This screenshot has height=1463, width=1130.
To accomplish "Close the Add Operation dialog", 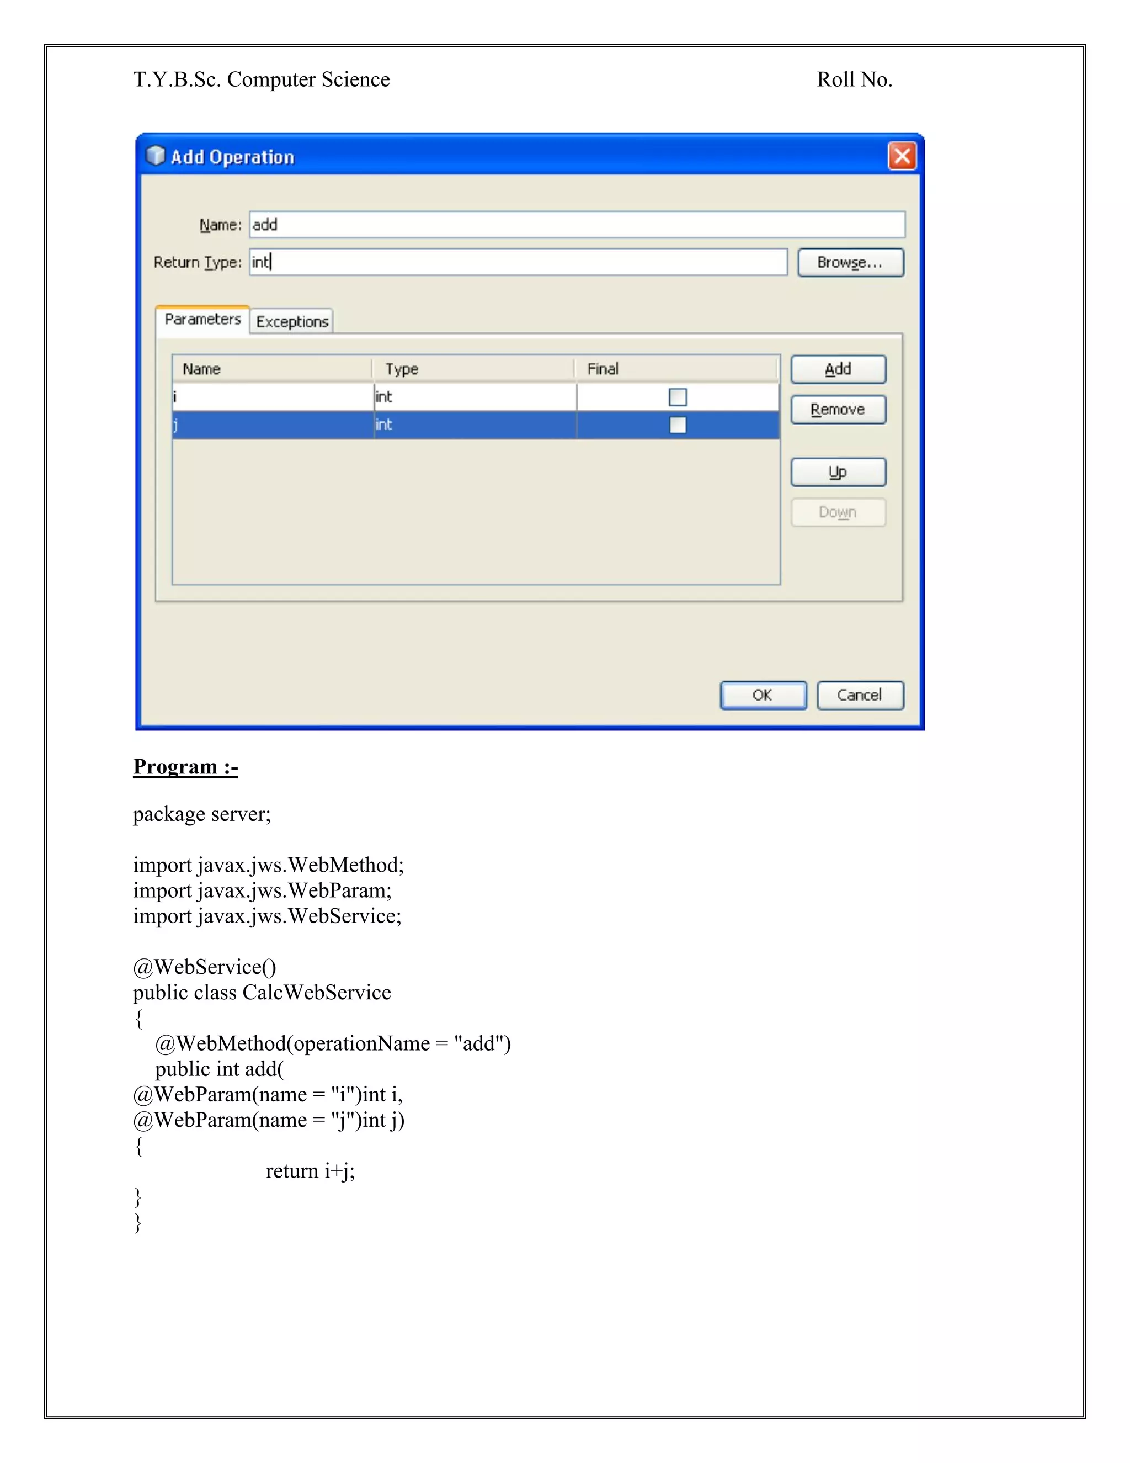I will [x=901, y=156].
